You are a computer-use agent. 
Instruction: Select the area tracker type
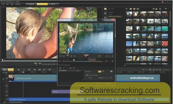pyautogui.click(x=103, y=72)
